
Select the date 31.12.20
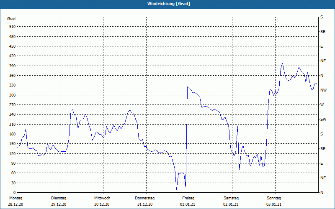pos(145,204)
